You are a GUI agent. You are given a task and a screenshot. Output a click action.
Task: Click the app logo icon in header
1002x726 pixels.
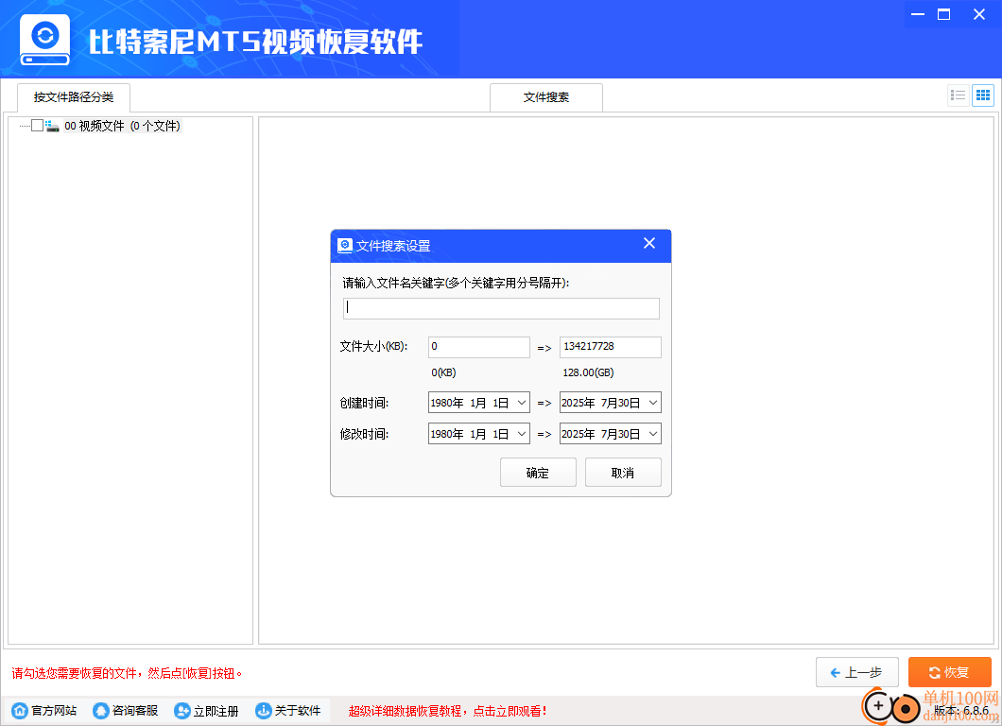click(44, 40)
